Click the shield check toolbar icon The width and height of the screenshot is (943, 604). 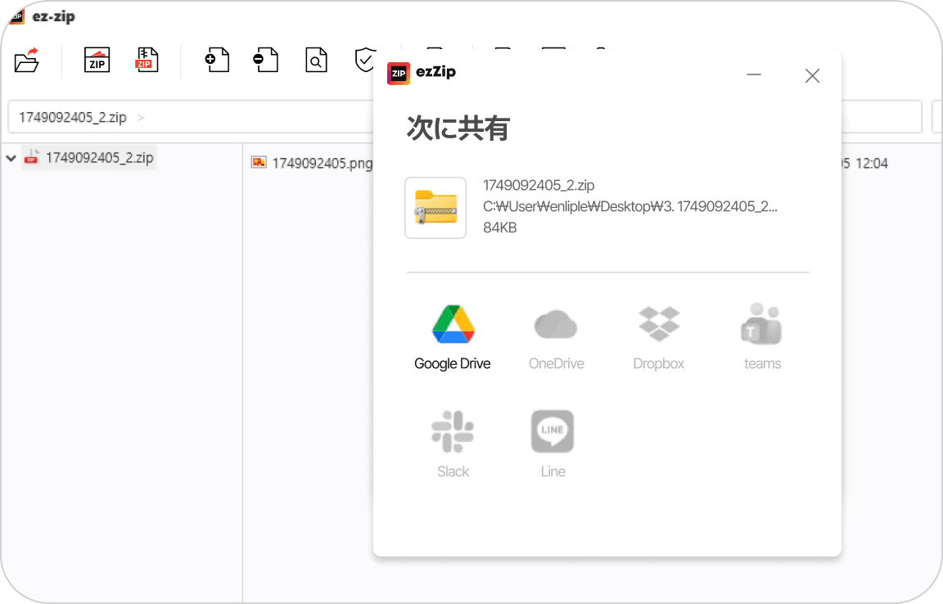(x=364, y=61)
